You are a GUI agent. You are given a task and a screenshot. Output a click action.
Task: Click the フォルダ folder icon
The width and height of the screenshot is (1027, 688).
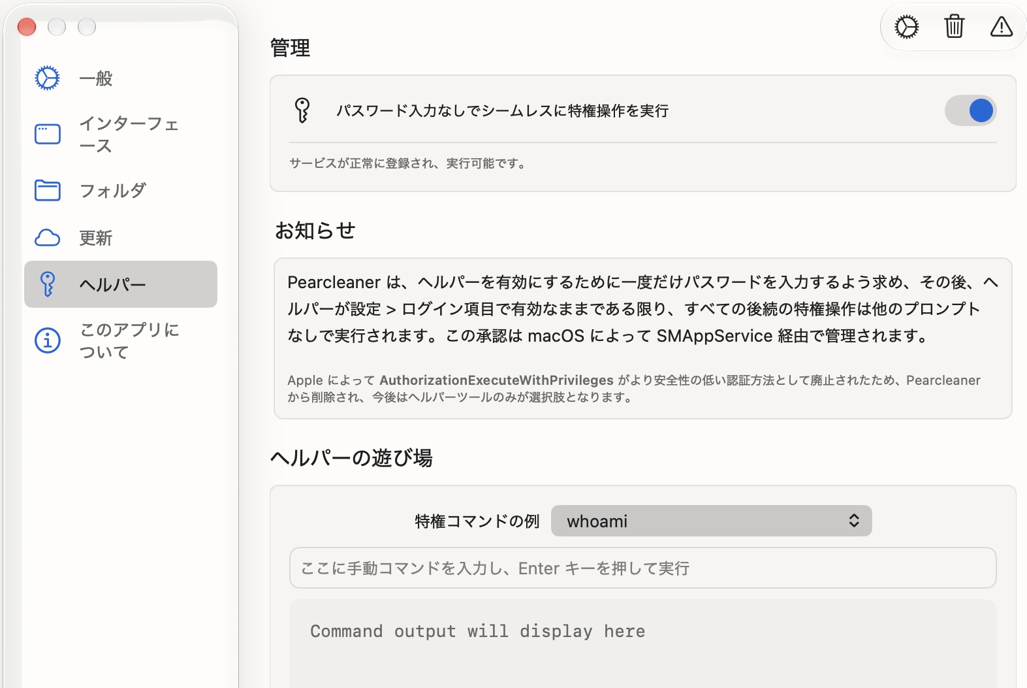point(47,191)
